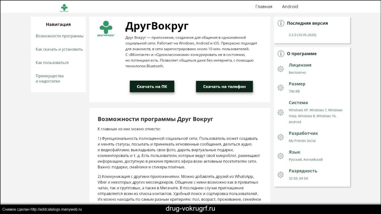Click the Язык label
Image resolution: width=381 pixels, height=214 pixels.
click(x=295, y=152)
